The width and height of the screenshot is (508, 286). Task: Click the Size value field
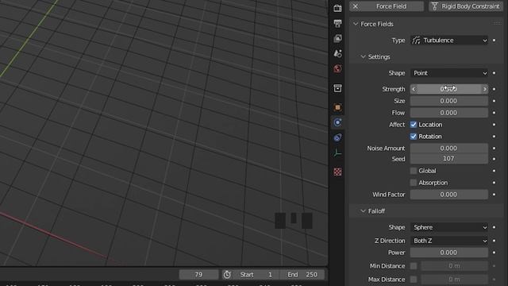(449, 101)
